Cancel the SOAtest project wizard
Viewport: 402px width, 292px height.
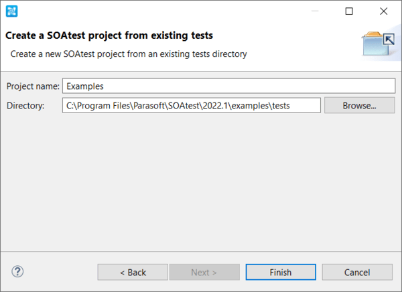point(357,272)
